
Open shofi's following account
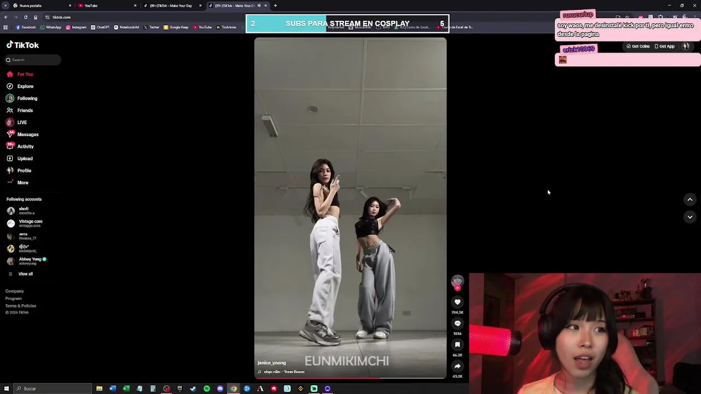(x=22, y=211)
